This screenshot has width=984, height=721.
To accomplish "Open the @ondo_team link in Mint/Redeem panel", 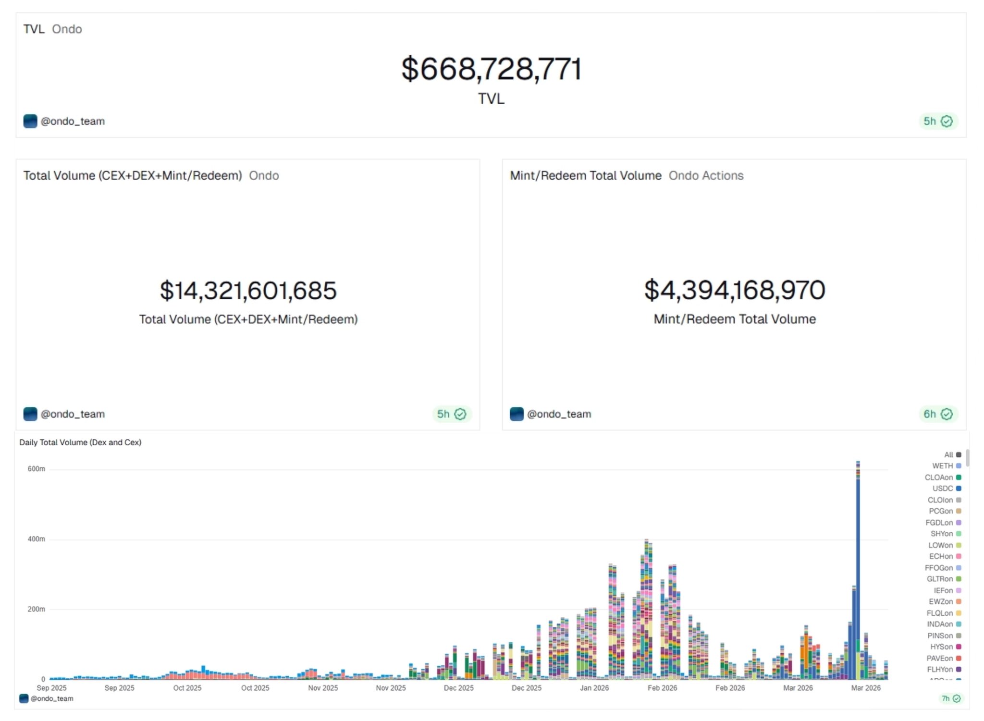I will (559, 414).
